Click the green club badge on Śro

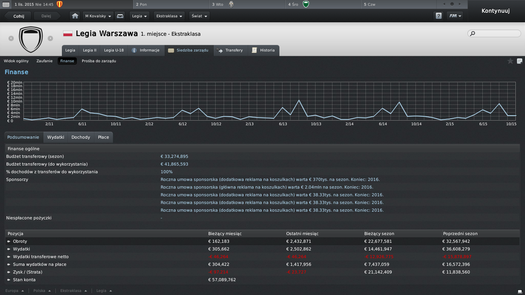click(x=306, y=4)
